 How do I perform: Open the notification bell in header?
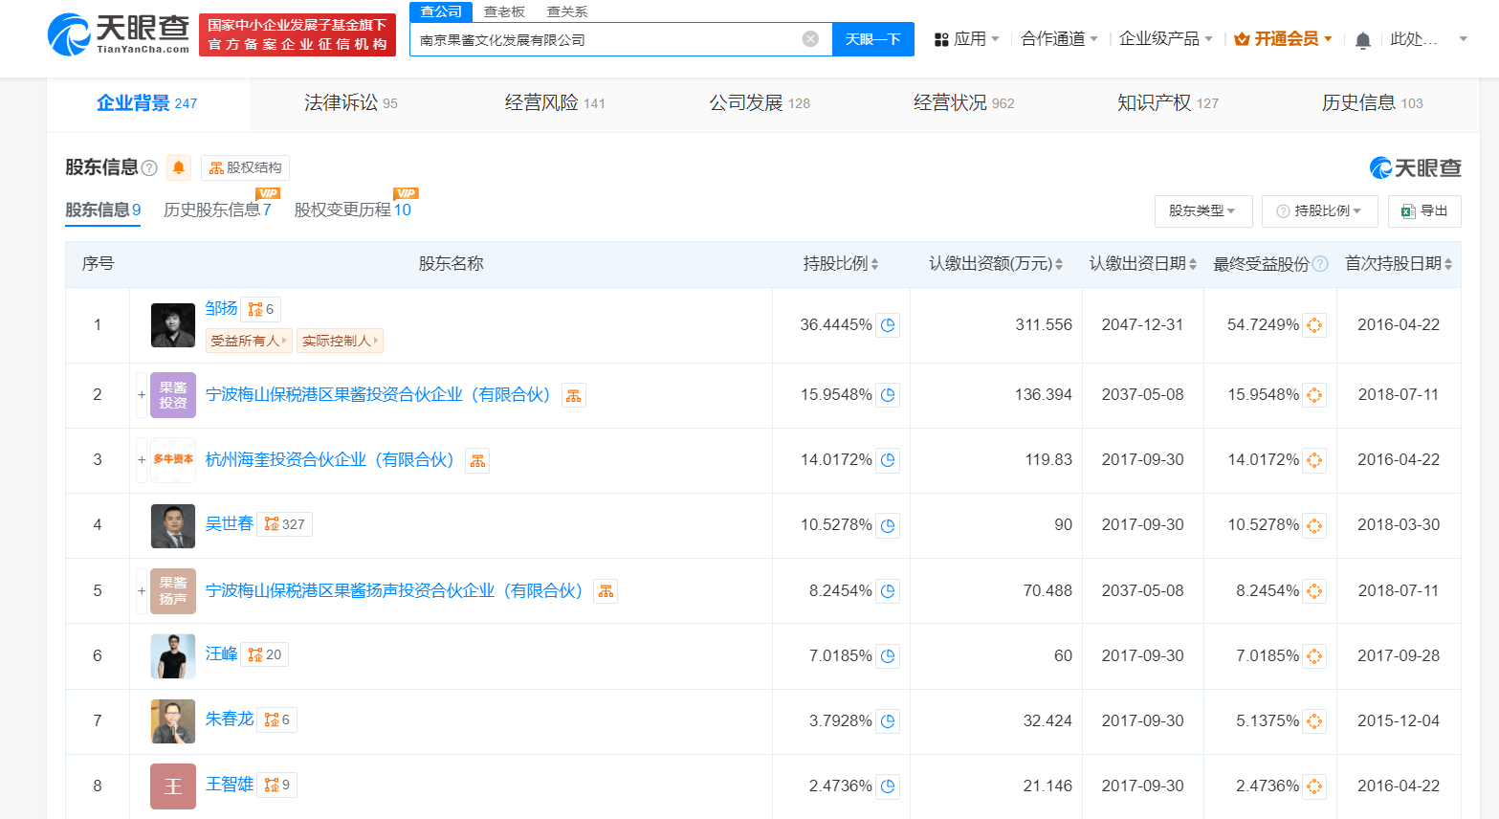tap(1363, 39)
